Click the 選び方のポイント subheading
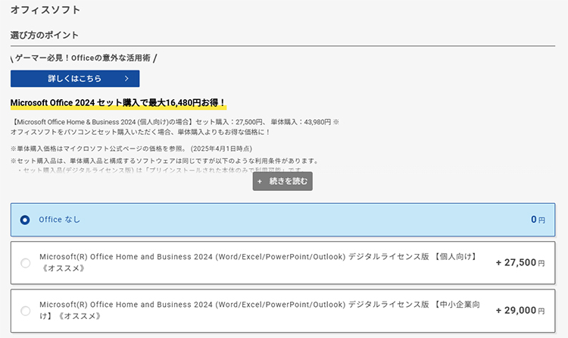 pos(44,36)
